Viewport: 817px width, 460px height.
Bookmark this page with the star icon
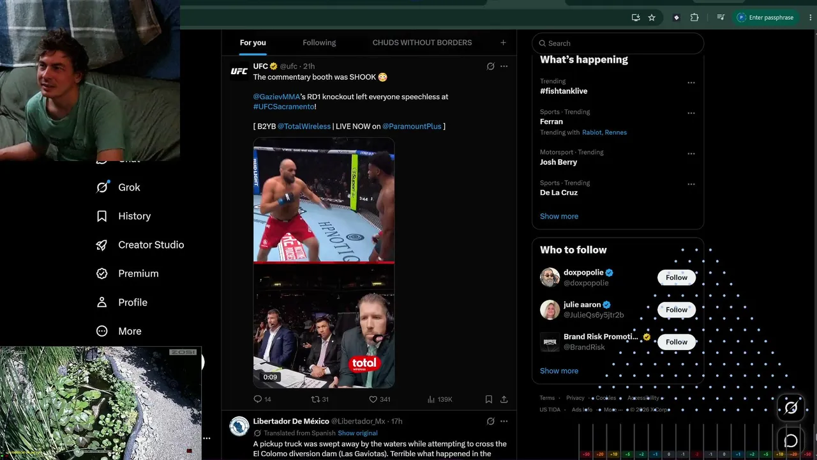(x=652, y=18)
